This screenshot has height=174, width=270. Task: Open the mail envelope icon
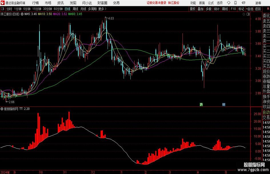click(x=243, y=3)
